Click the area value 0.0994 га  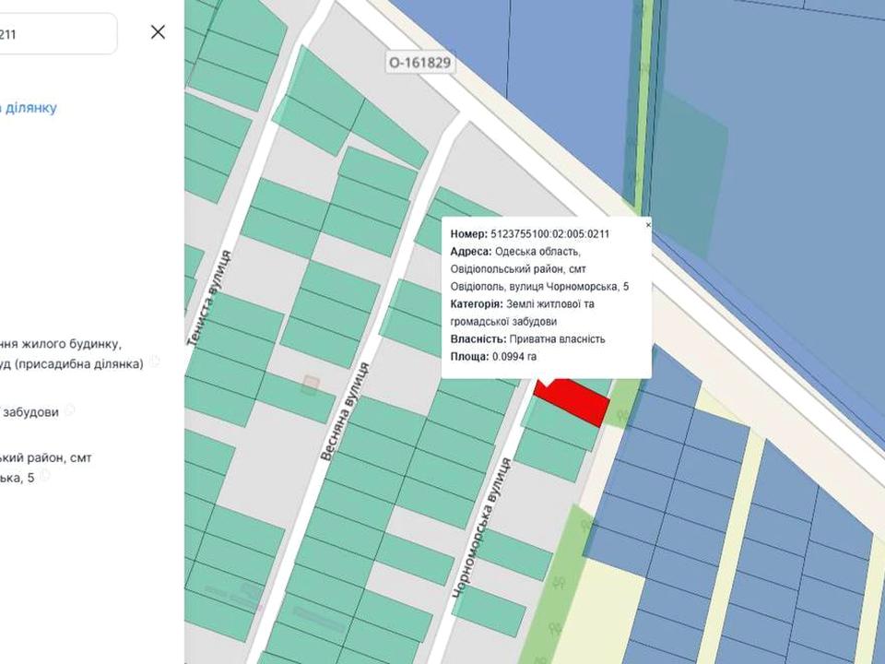514,356
